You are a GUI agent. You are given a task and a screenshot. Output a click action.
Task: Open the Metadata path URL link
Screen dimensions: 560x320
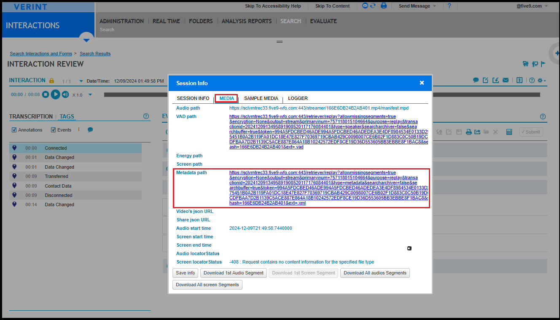click(x=329, y=188)
